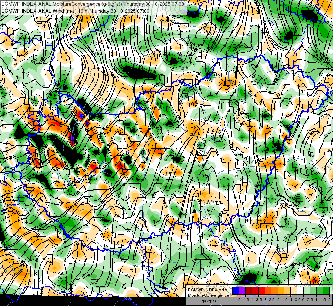
Task: Click the -4.5 legend tick value
Action: 245,300
